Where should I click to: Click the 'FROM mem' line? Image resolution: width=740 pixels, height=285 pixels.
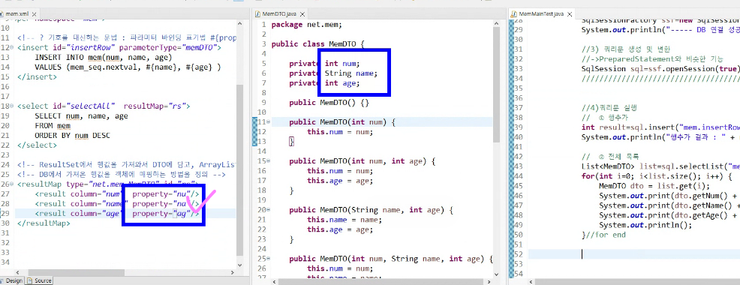[53, 126]
